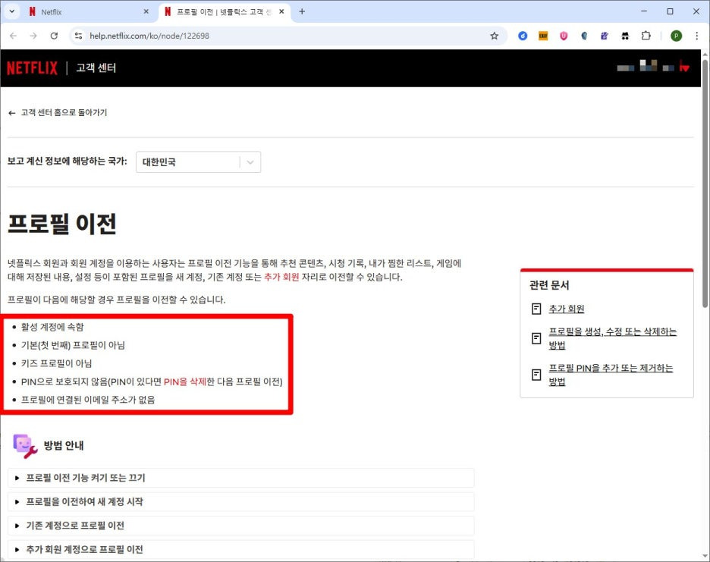Click the PIN을 삭제 link
Viewport: 710px width, 562px height.
185,381
